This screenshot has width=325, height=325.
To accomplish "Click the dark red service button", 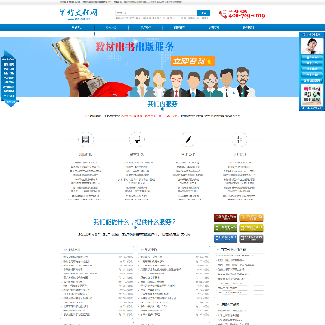I will click(226, 218).
